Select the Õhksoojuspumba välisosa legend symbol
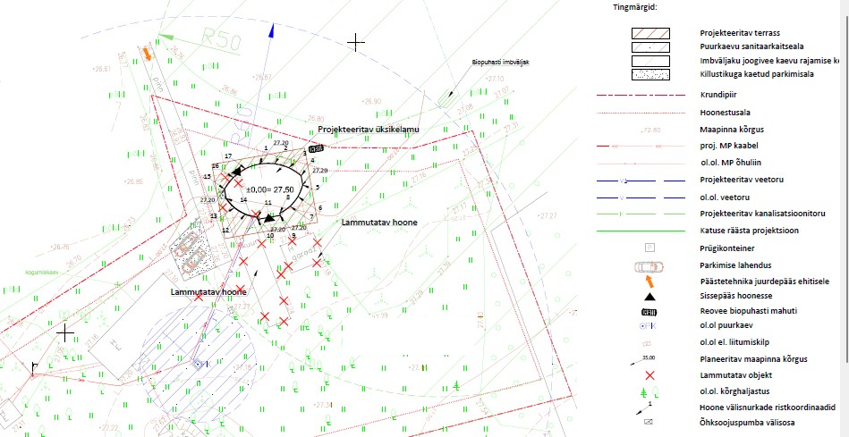Viewport: 849px width, 437px height. click(x=650, y=421)
